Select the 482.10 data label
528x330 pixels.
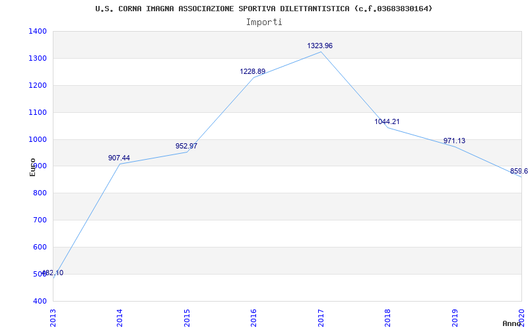coord(53,273)
